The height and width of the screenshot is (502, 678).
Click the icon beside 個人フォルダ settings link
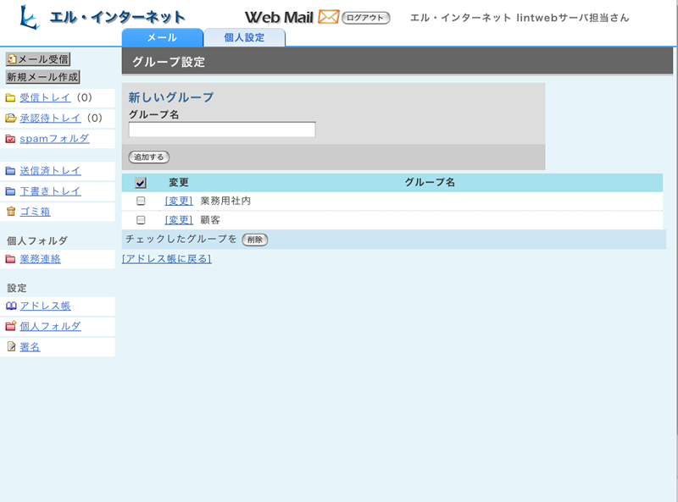click(x=11, y=326)
